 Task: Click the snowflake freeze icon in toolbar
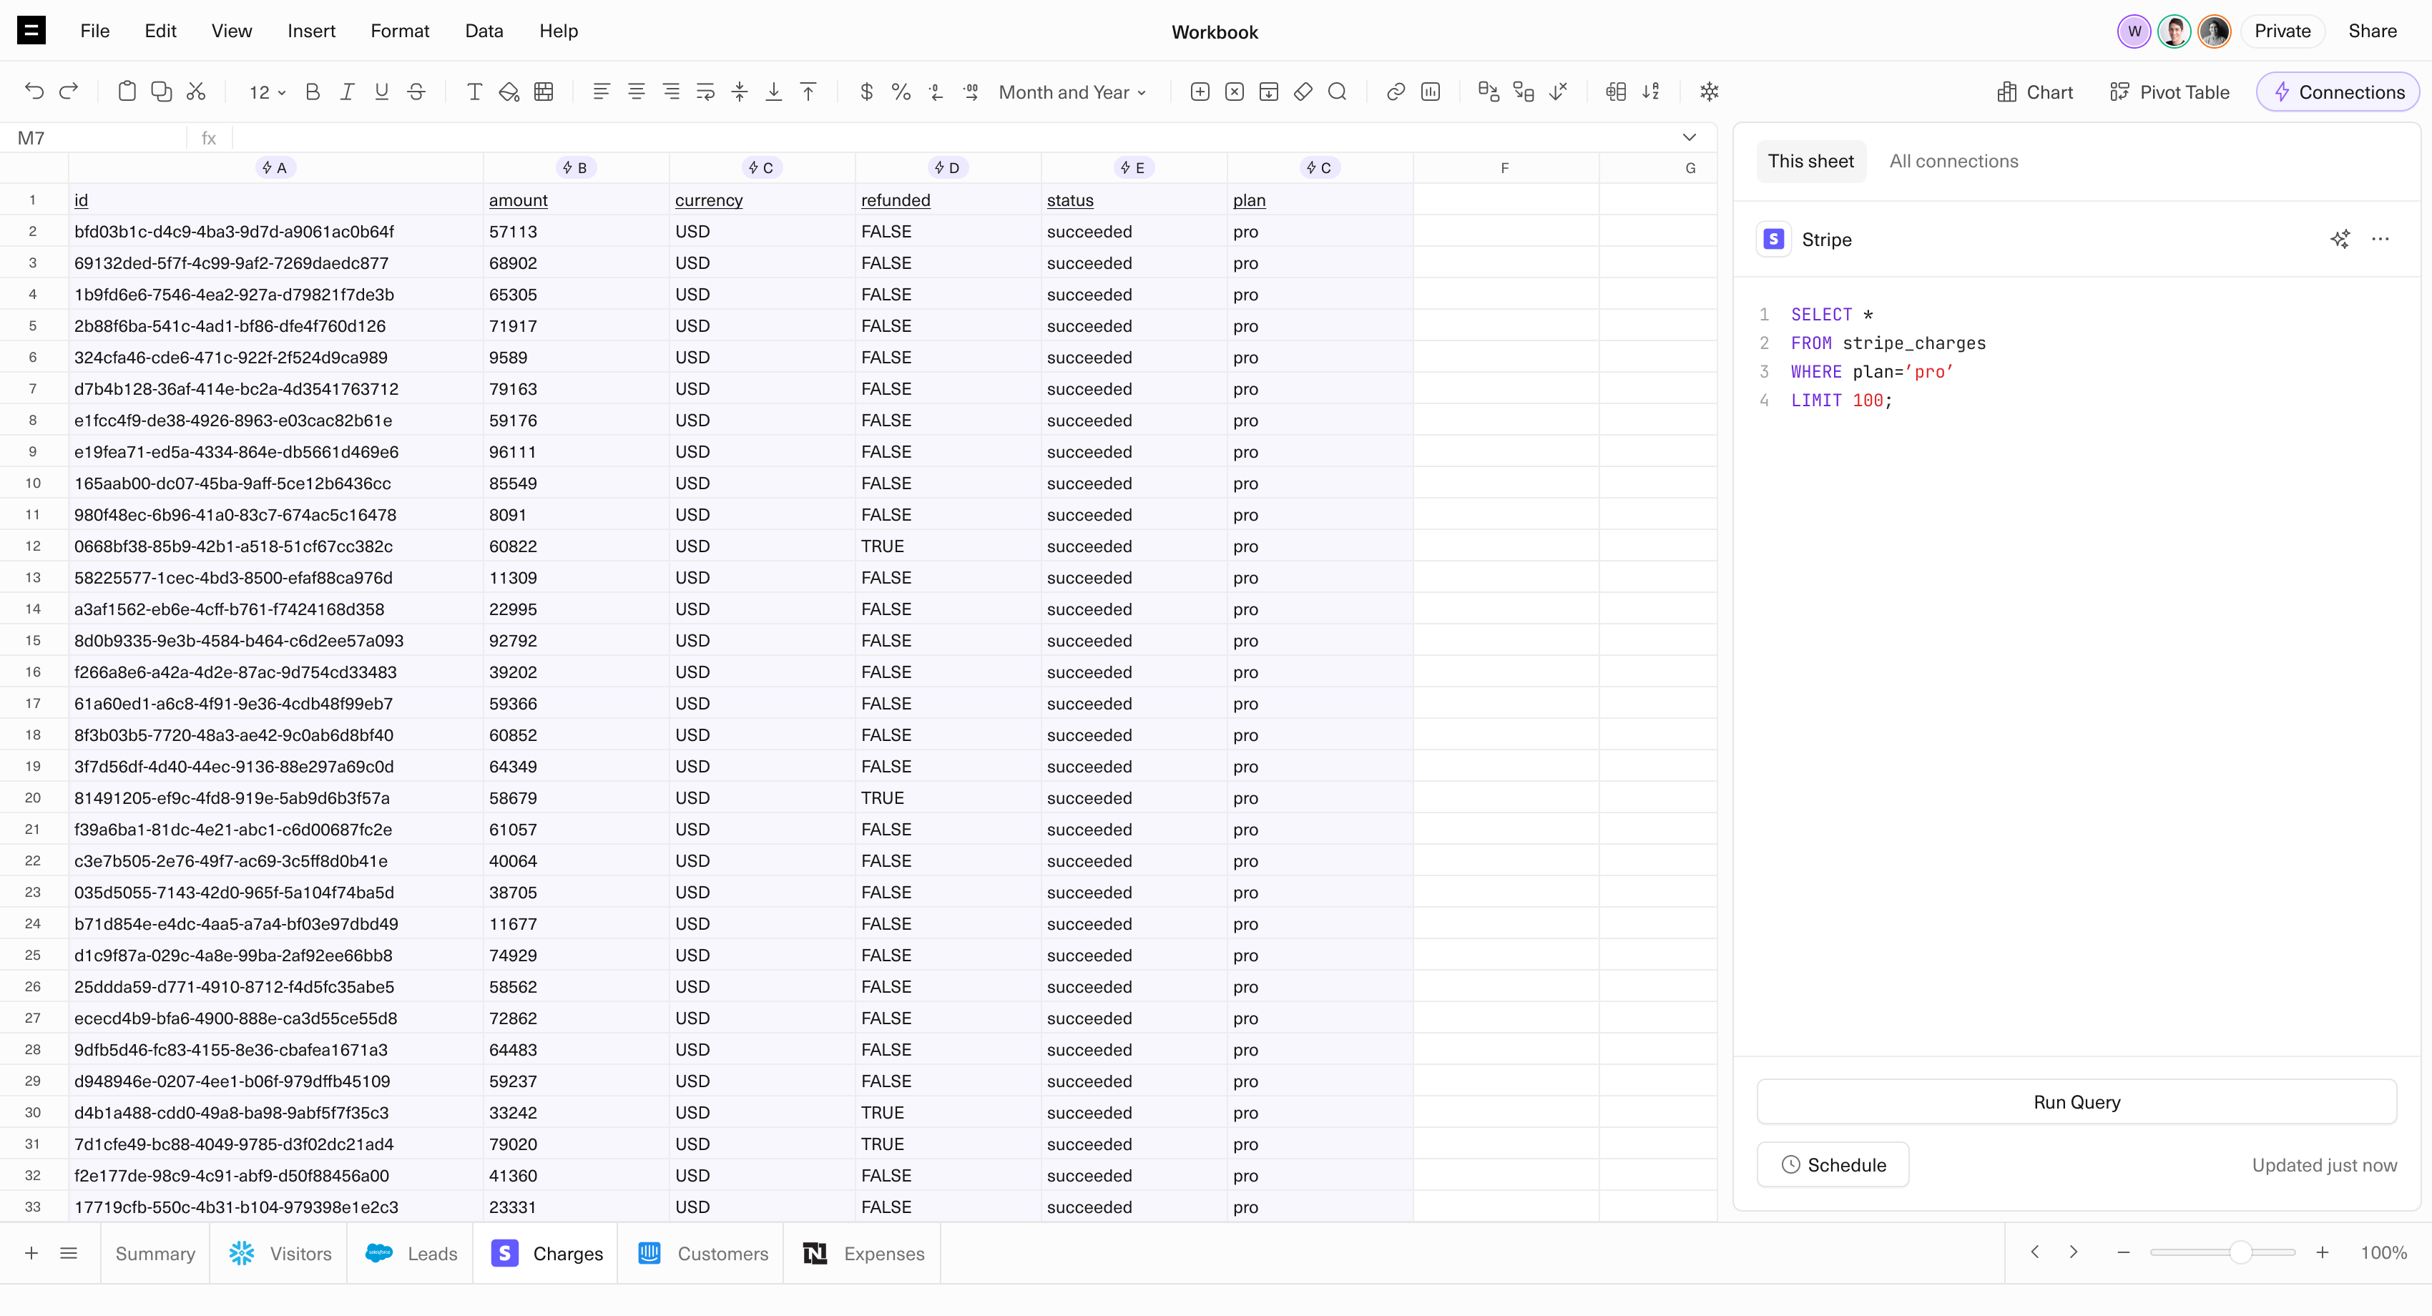[x=1709, y=92]
